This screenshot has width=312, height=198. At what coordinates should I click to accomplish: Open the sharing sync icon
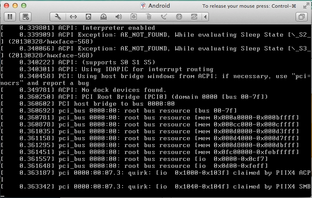coord(194,17)
